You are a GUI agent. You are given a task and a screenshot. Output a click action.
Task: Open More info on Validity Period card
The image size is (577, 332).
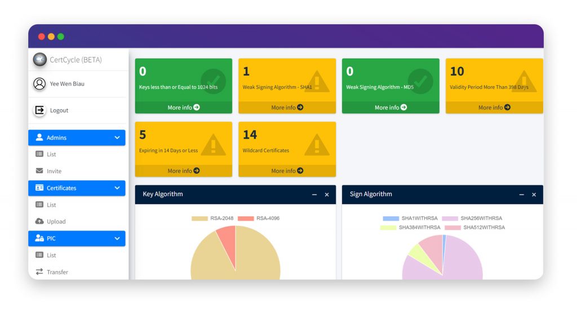click(x=494, y=107)
